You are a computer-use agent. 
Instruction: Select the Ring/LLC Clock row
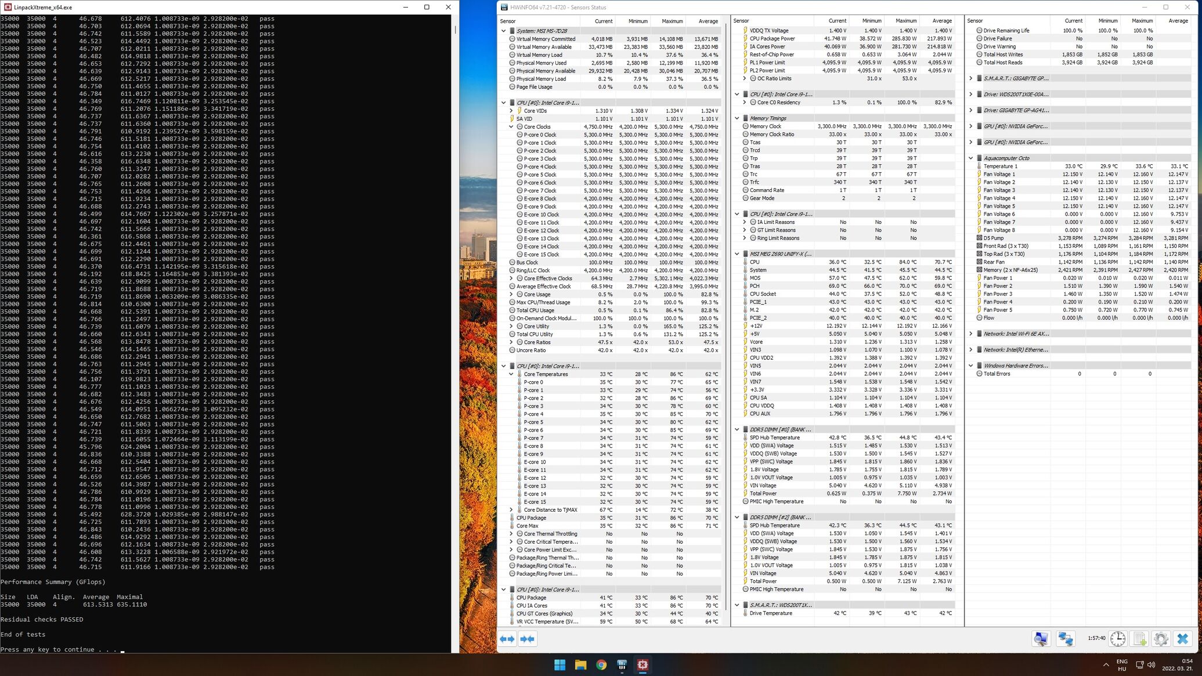pos(609,270)
